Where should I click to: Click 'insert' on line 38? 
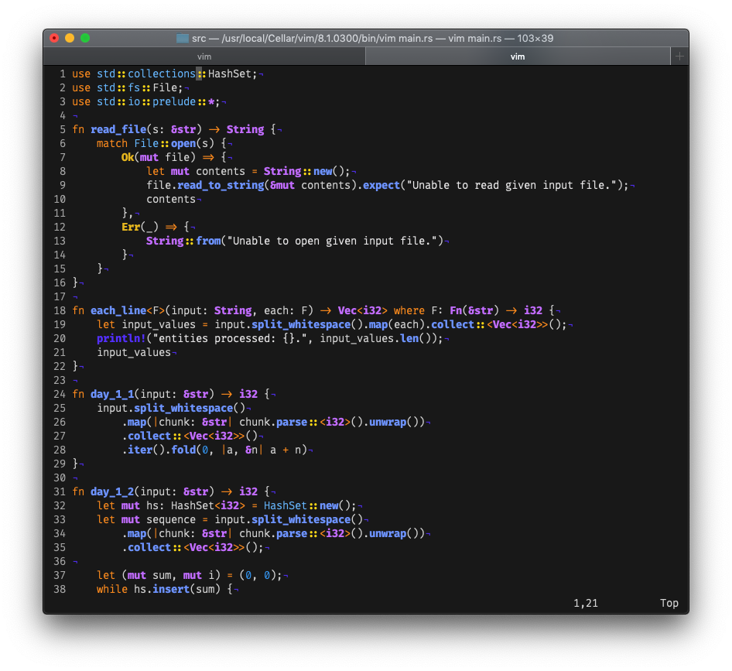click(x=171, y=589)
